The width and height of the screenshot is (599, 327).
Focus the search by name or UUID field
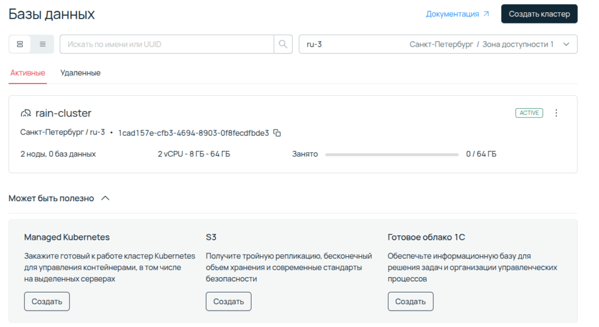click(167, 44)
